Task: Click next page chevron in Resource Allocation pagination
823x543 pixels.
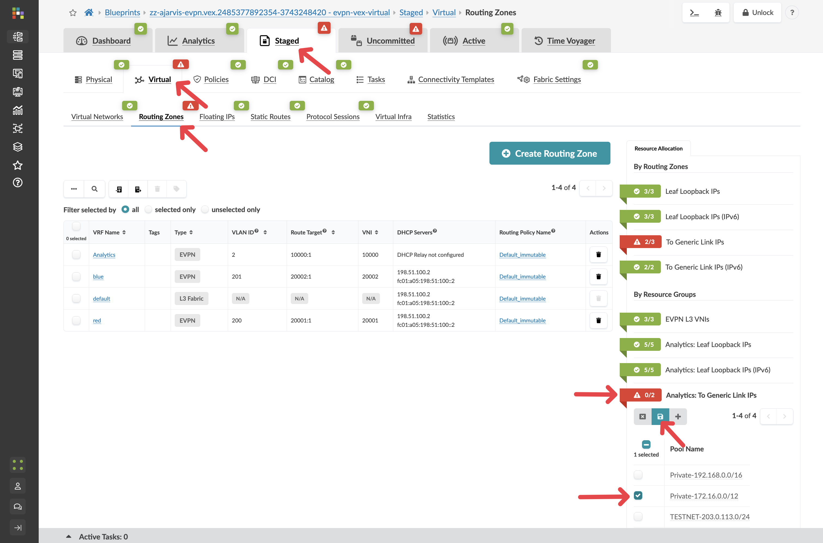Action: click(785, 416)
